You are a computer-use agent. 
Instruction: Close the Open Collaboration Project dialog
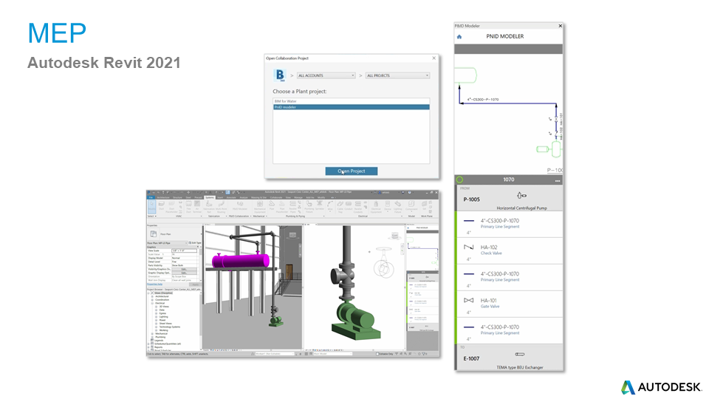click(x=433, y=58)
